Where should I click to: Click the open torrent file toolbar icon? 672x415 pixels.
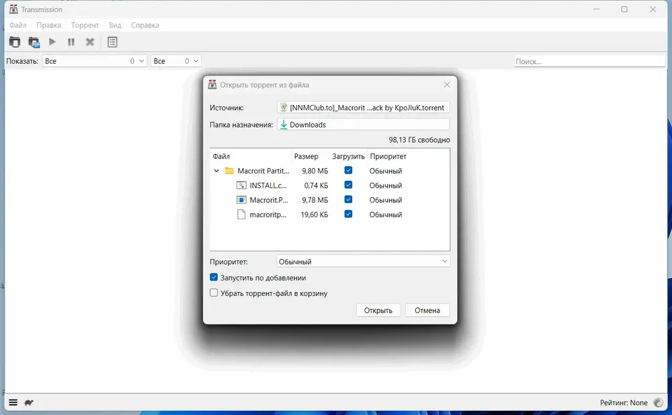(15, 42)
